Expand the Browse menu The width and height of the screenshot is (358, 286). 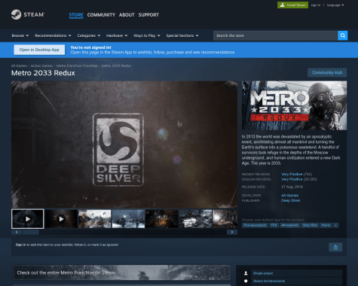tap(20, 35)
